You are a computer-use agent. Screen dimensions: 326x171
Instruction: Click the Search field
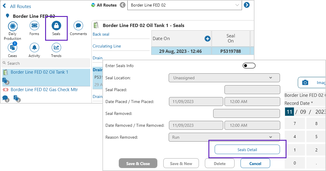point(46,63)
